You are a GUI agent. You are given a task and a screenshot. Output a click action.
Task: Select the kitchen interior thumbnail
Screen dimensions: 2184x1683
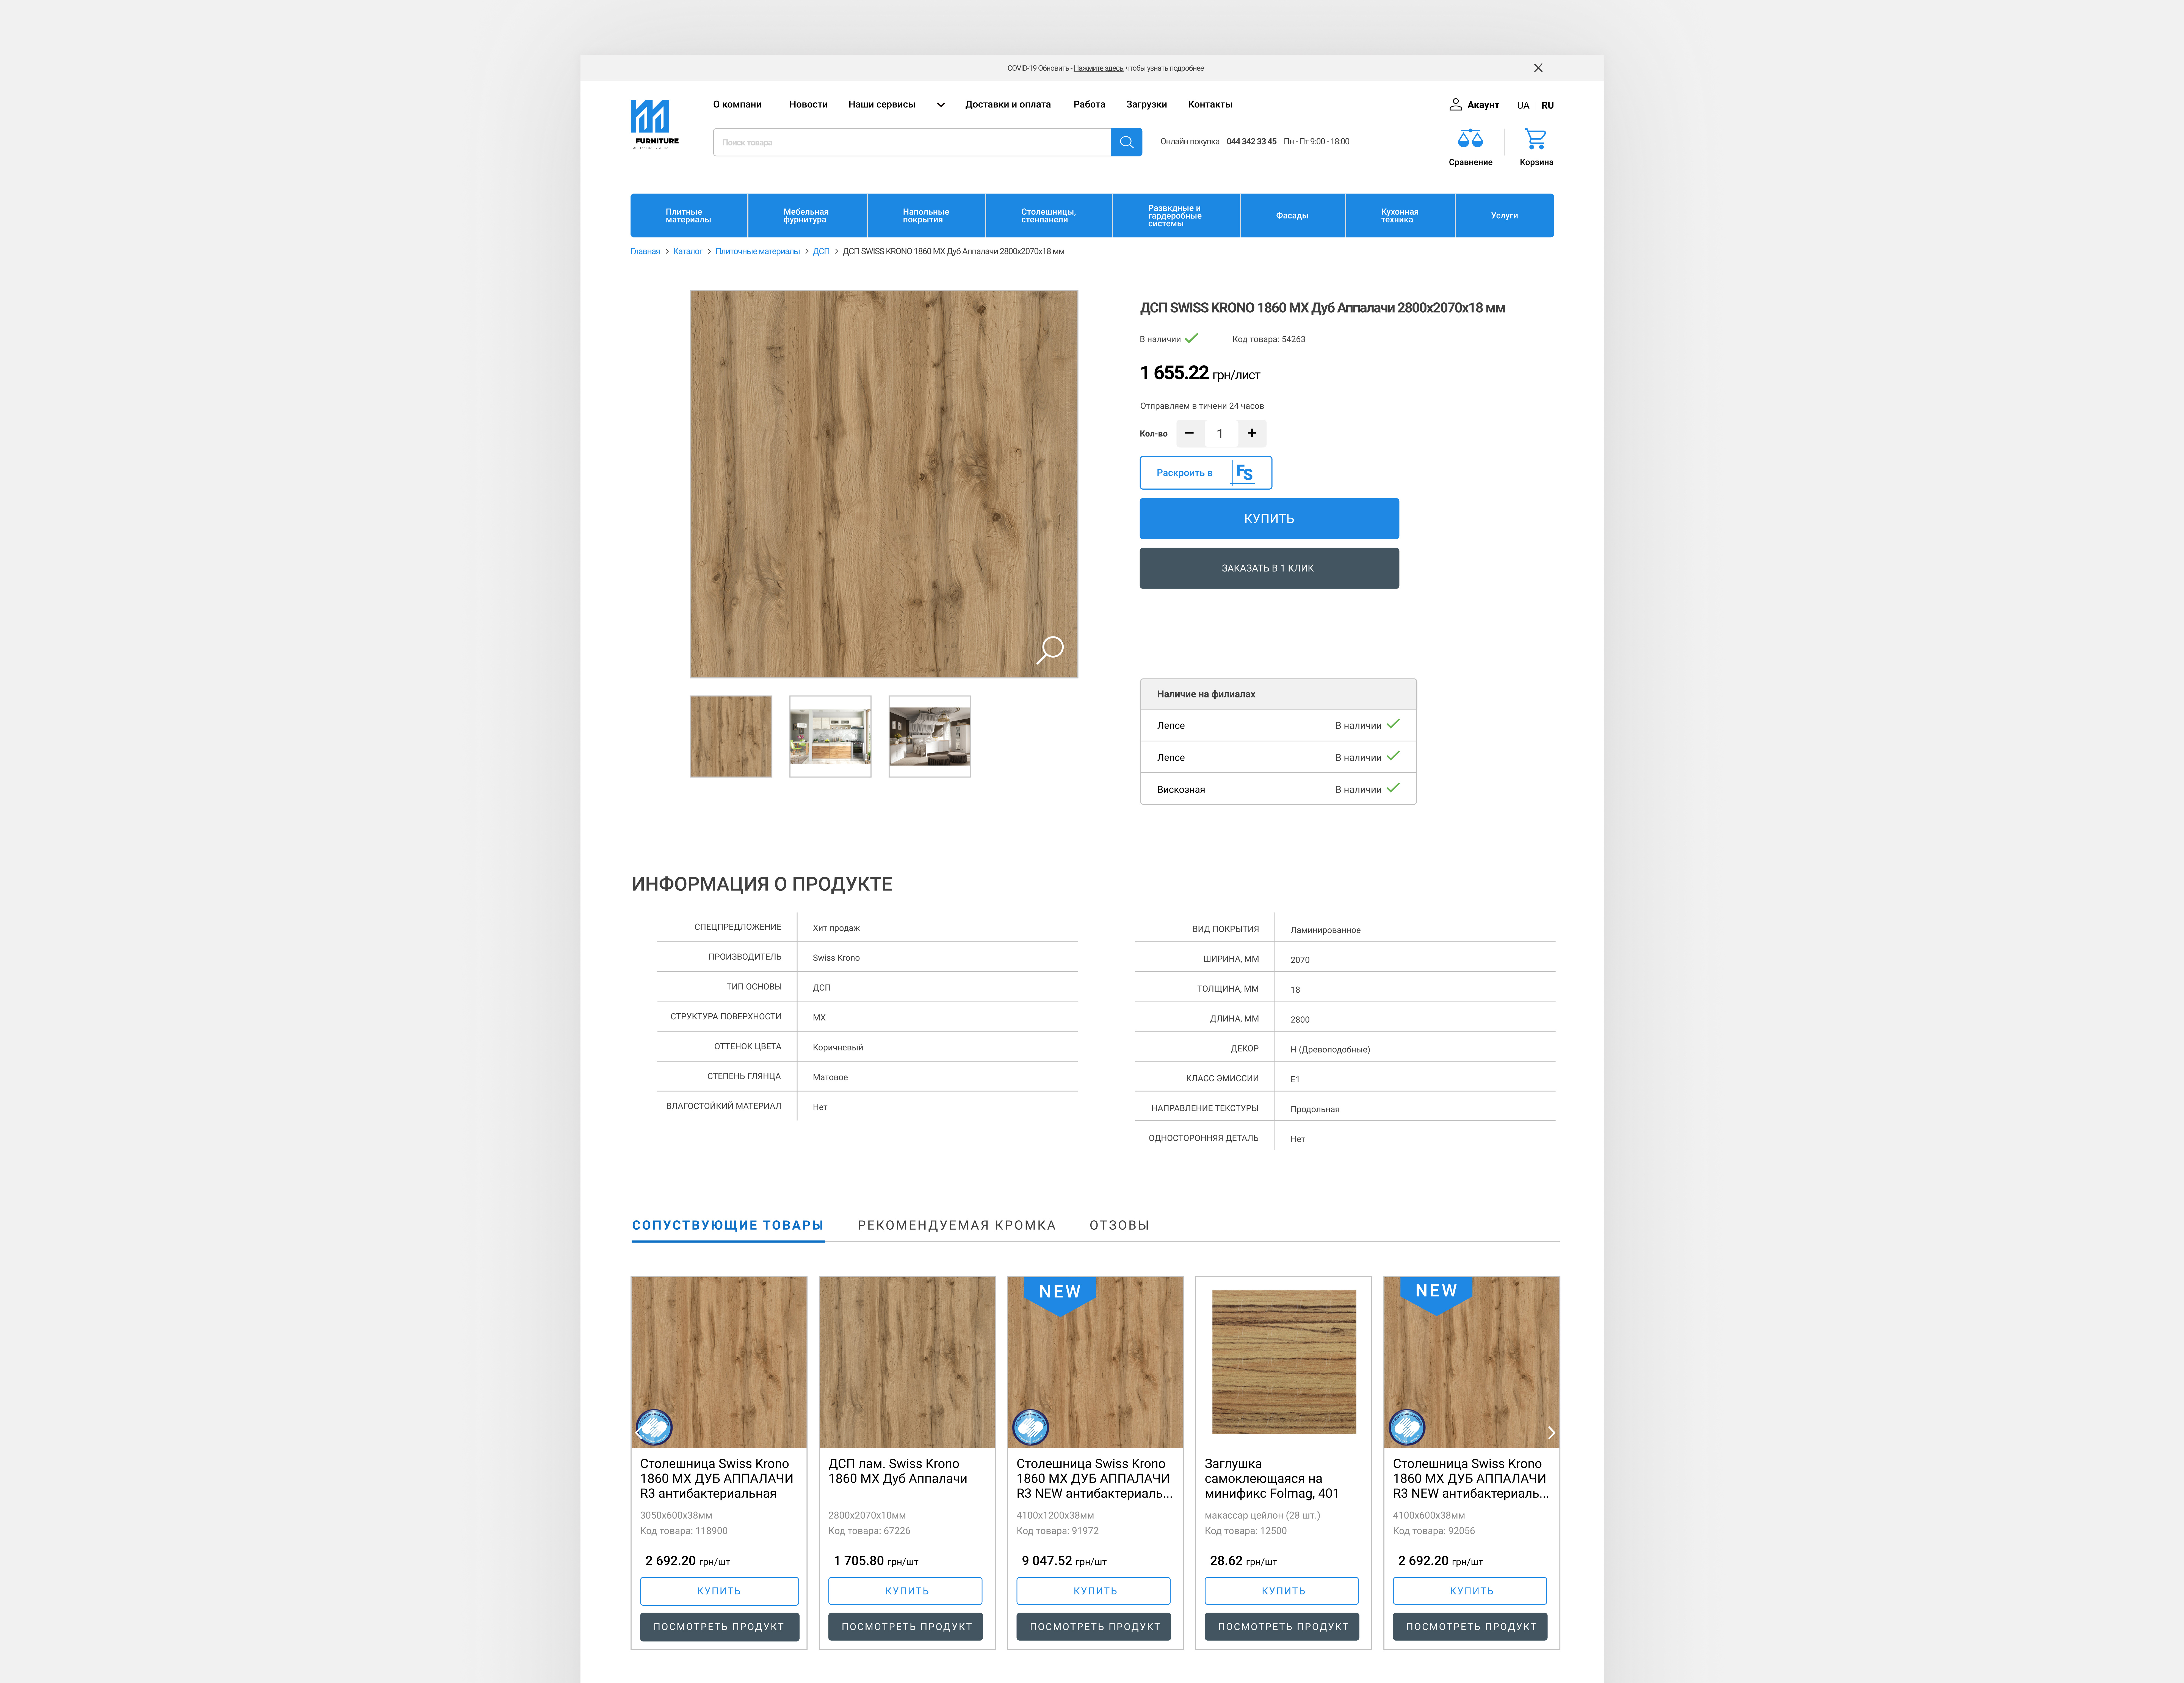pos(830,736)
